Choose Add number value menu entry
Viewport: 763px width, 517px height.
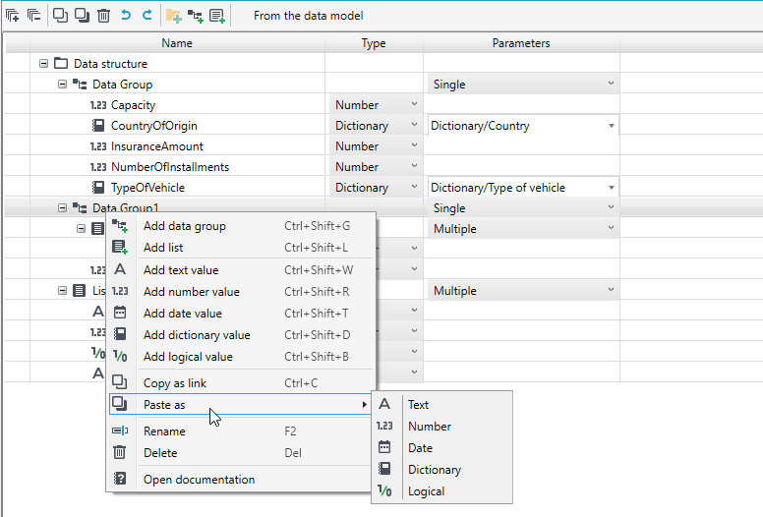point(241,291)
